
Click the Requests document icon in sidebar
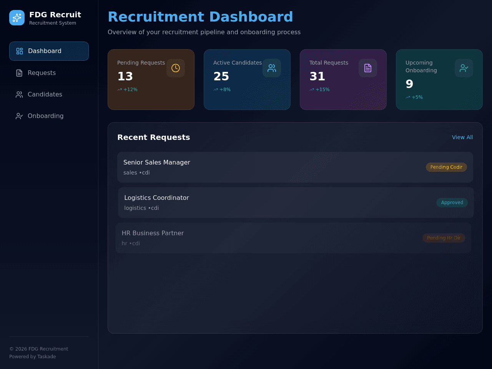pyautogui.click(x=19, y=73)
